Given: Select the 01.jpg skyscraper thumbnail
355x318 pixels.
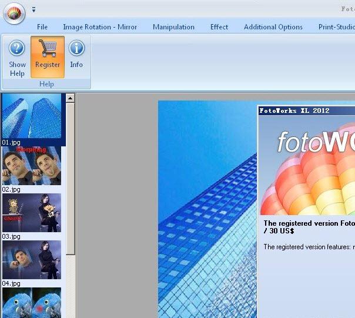Looking at the screenshot, I should coord(32,116).
